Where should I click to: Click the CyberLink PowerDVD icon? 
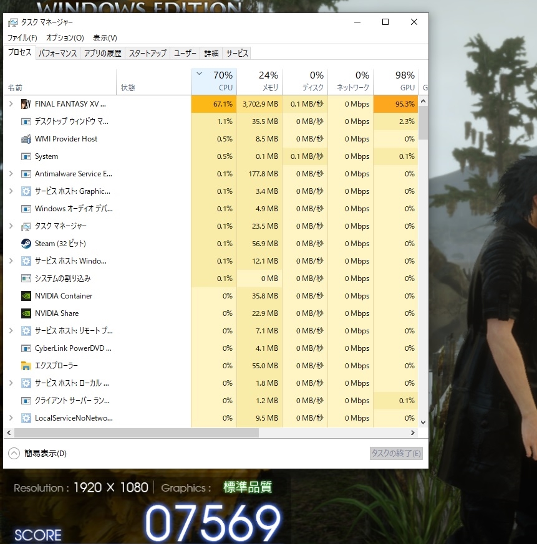point(26,348)
